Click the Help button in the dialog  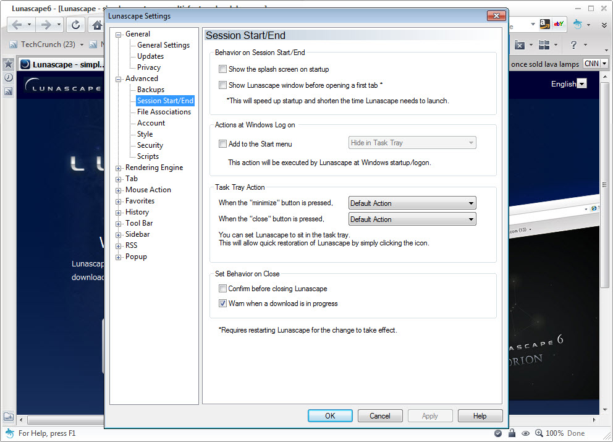pos(480,416)
